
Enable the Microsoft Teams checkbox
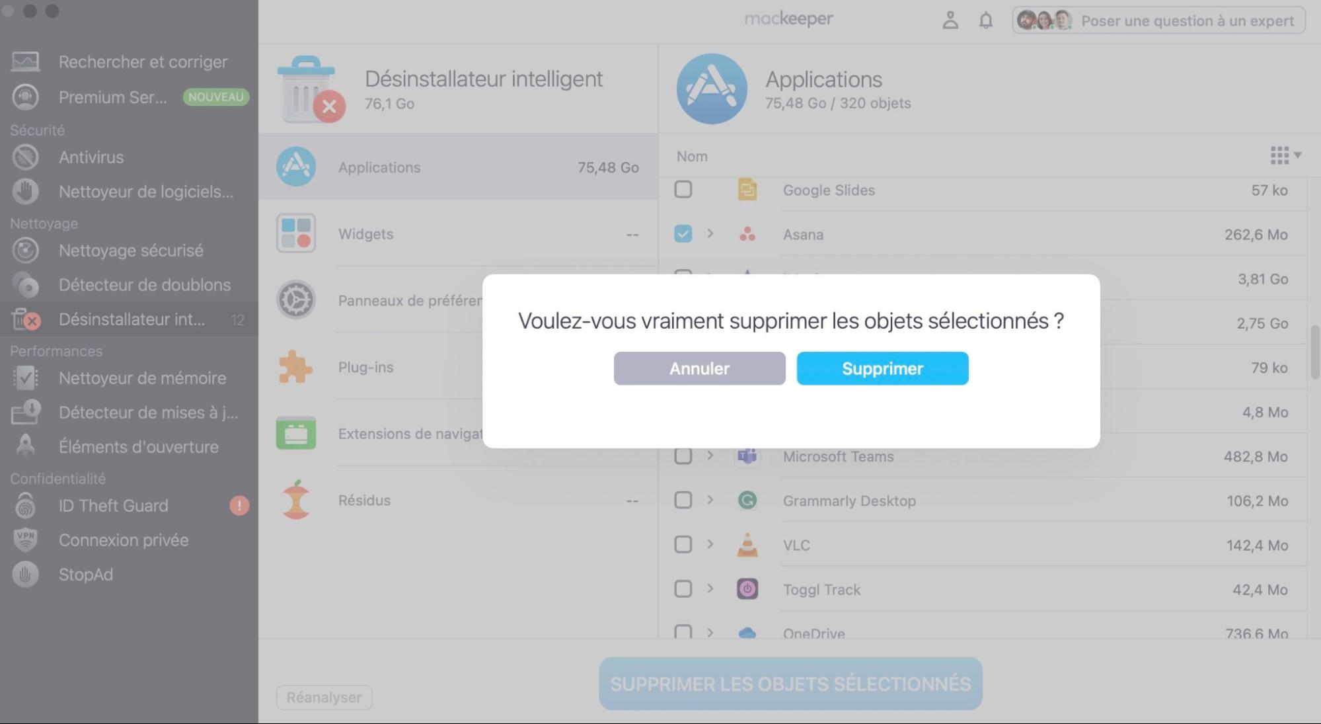(x=683, y=456)
